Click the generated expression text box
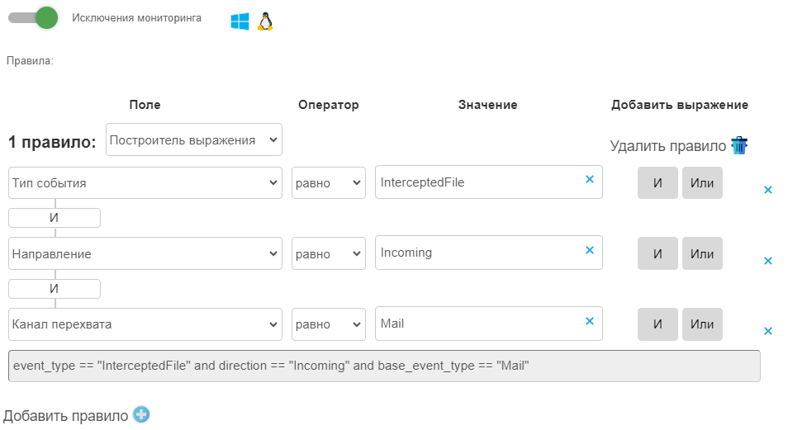 coord(384,366)
